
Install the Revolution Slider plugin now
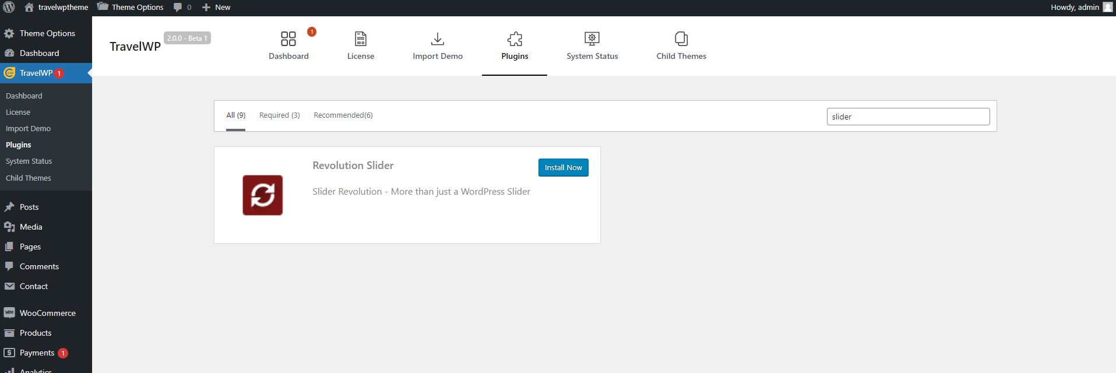tap(564, 167)
